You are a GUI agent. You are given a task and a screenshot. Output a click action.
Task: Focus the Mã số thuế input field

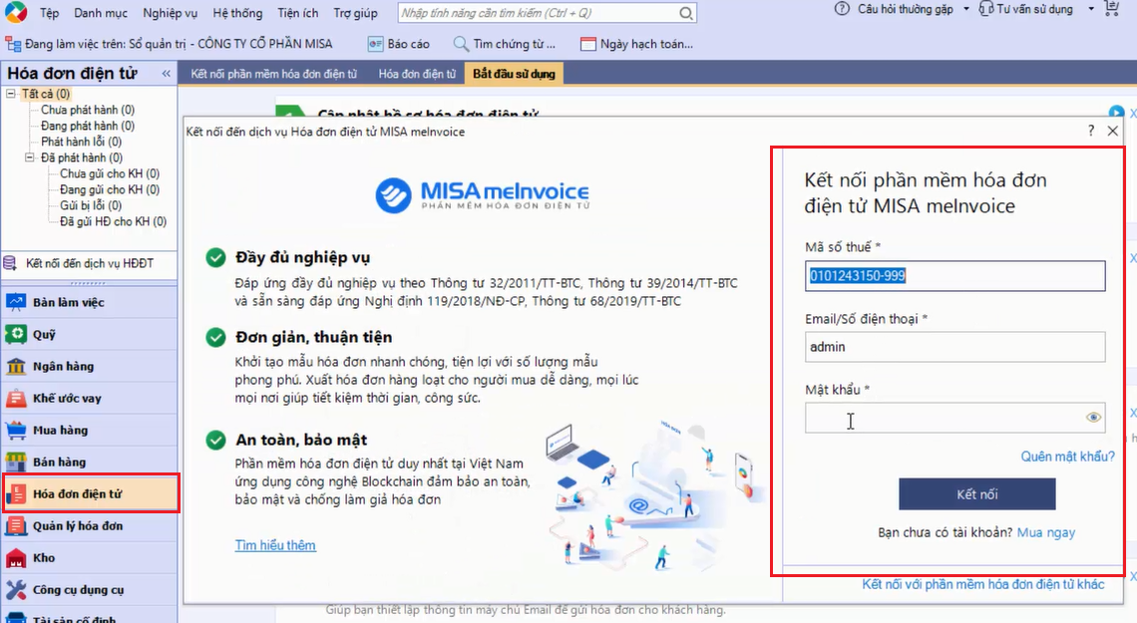955,276
